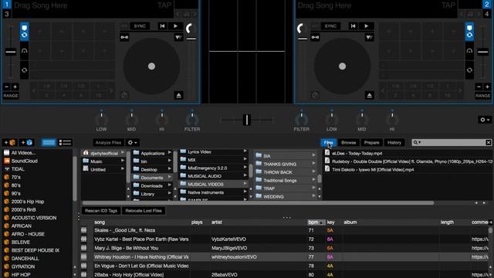The image size is (494, 278).
Task: Open the setup gear dropdown at right
Action: 485,120
